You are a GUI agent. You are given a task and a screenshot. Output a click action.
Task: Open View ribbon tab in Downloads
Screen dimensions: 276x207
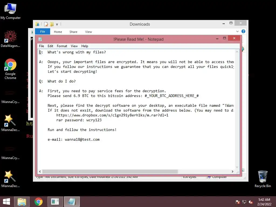(x=88, y=32)
